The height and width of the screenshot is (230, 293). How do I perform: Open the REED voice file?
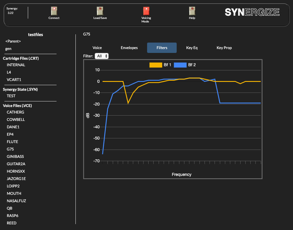[x=12, y=223]
